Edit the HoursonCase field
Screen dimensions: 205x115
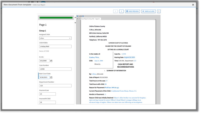[x=48, y=94]
